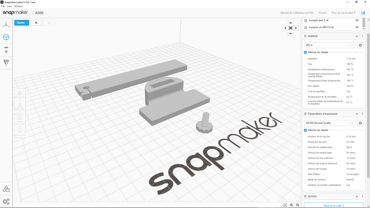Open the View menu
This screenshot has height=208, width=370.
click(9, 6)
